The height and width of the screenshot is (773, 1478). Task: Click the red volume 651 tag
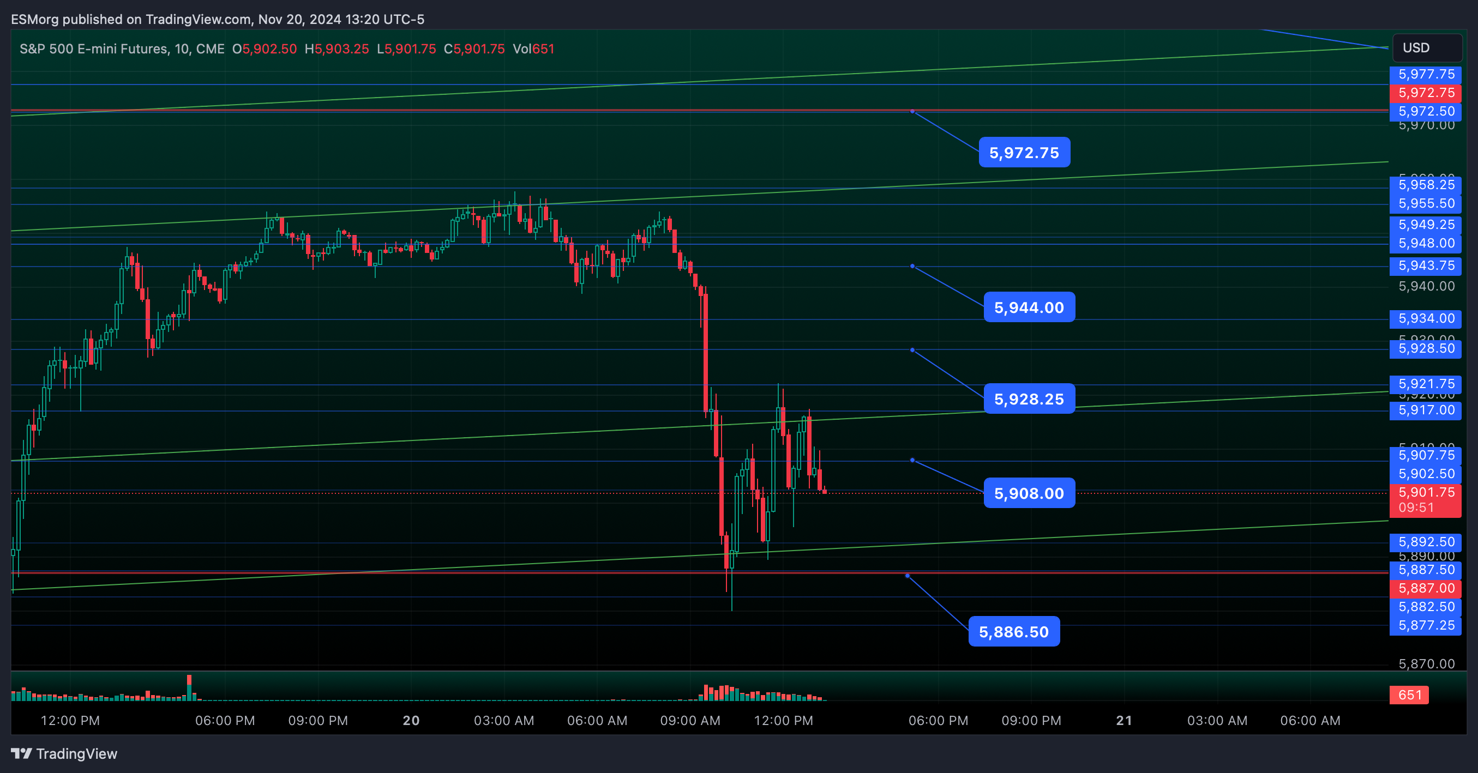click(x=1409, y=695)
